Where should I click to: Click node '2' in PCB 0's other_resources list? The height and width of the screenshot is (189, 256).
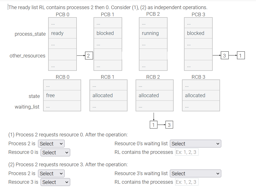tap(89, 55)
